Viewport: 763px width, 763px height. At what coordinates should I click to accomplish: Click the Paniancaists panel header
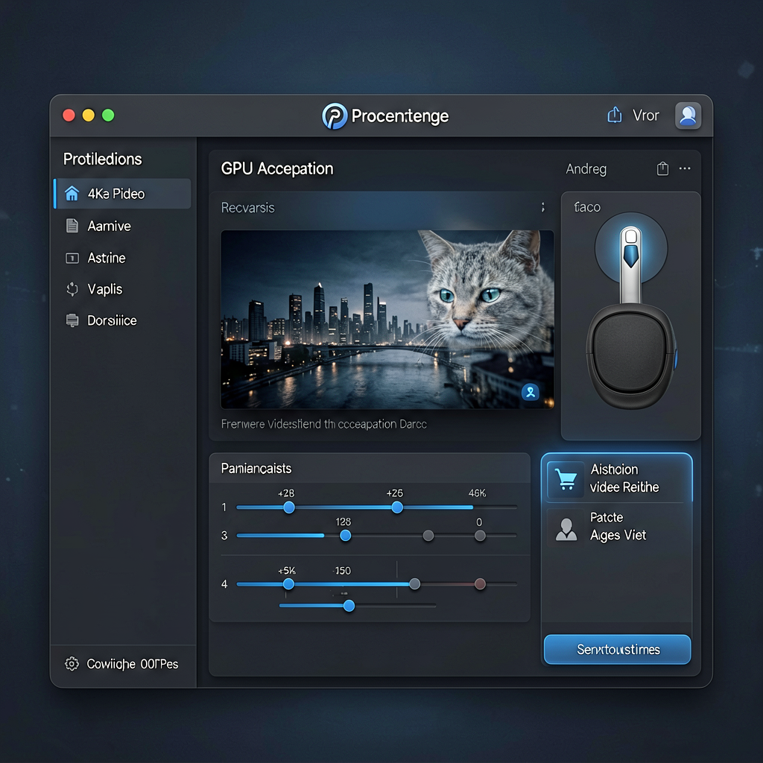[x=370, y=468]
